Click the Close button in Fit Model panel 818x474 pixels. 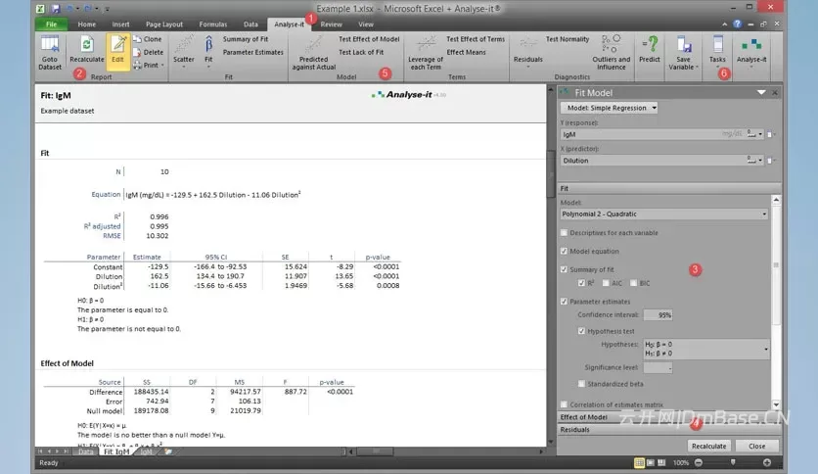[757, 446]
